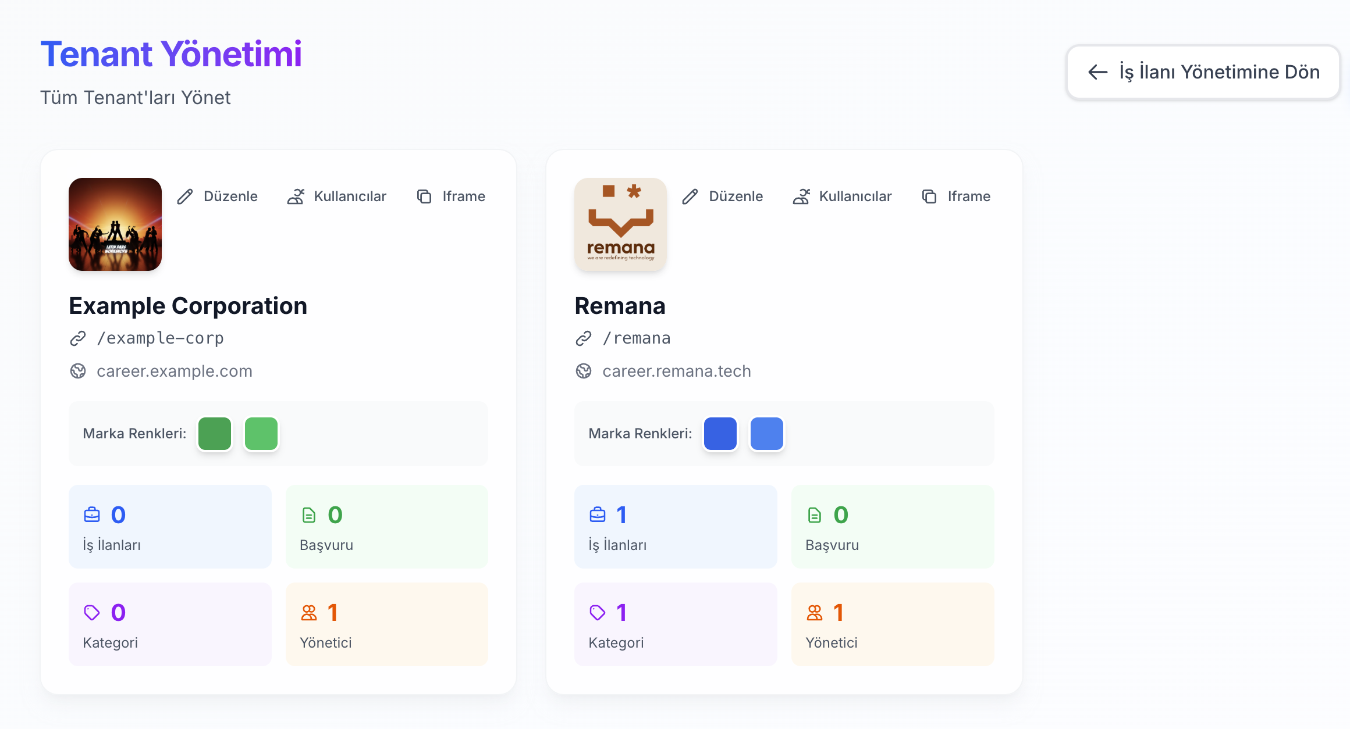Click the globe icon beside career.remana.tech
The width and height of the screenshot is (1350, 729).
point(584,371)
